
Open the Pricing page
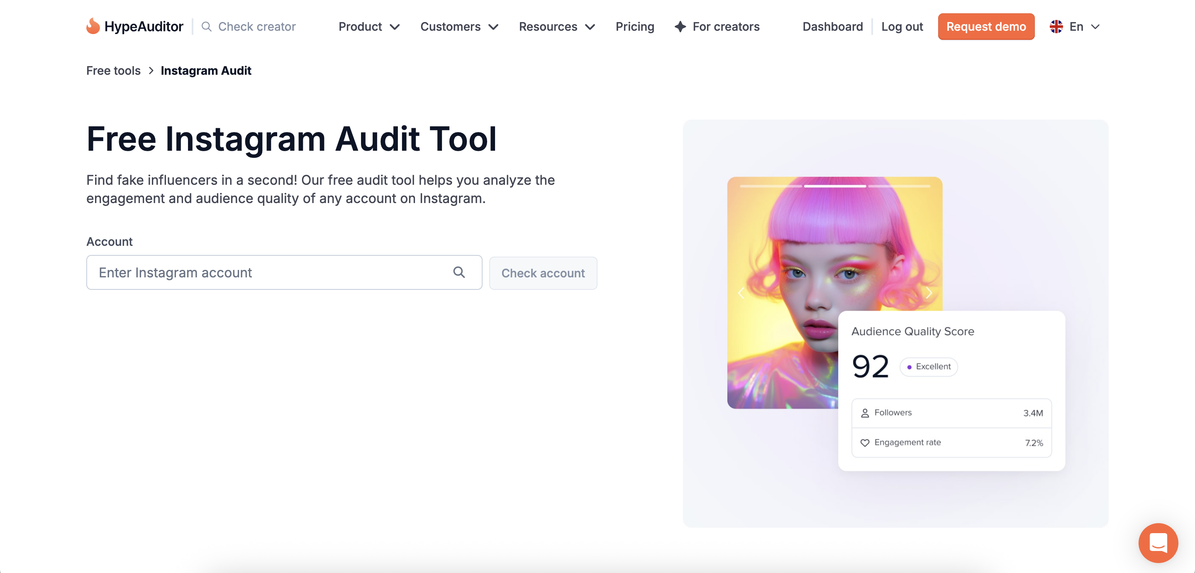[x=634, y=27]
